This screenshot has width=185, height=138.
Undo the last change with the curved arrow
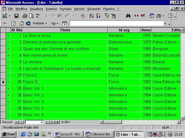click(x=75, y=16)
